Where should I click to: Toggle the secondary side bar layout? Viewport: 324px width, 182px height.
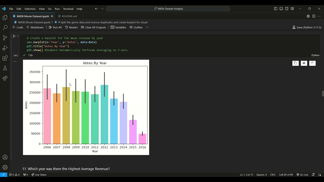coord(287,9)
